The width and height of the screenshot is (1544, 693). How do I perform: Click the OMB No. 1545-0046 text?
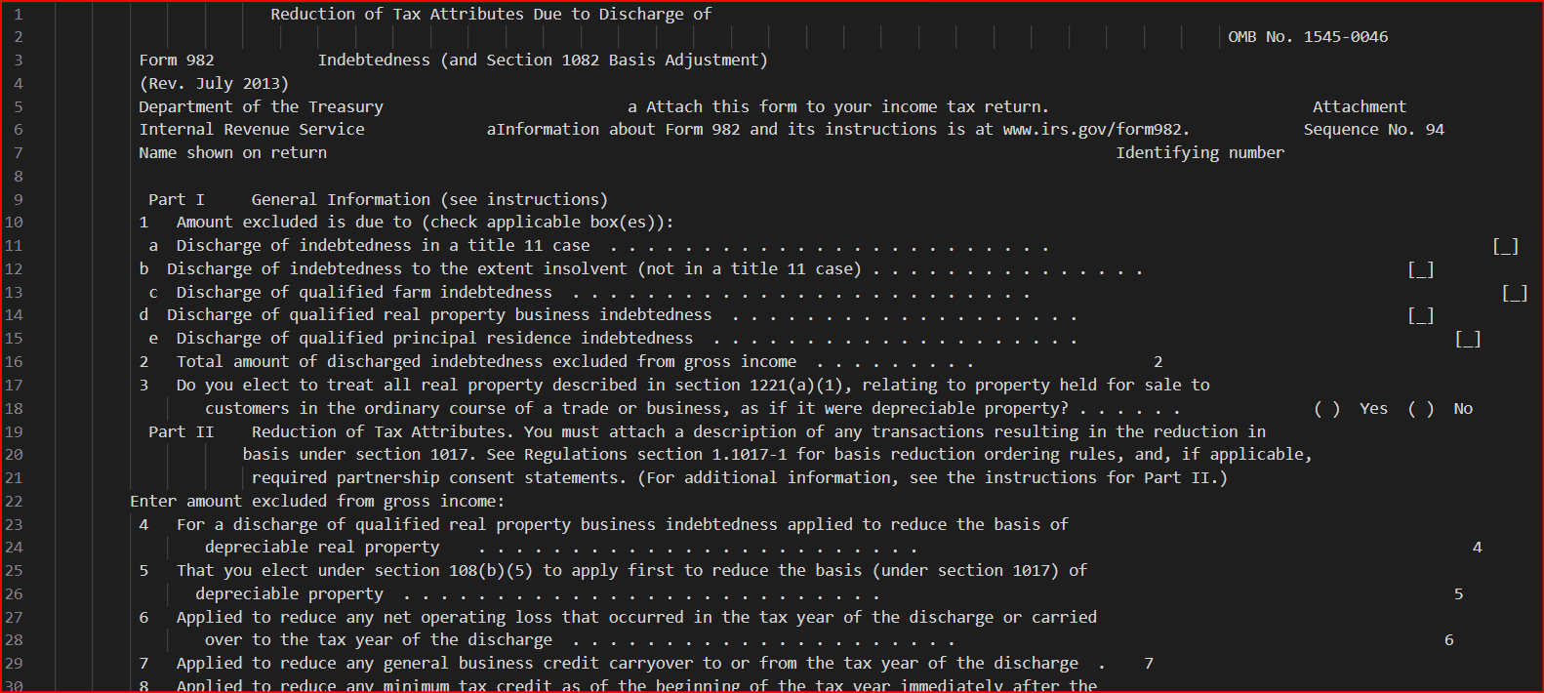1307,37
